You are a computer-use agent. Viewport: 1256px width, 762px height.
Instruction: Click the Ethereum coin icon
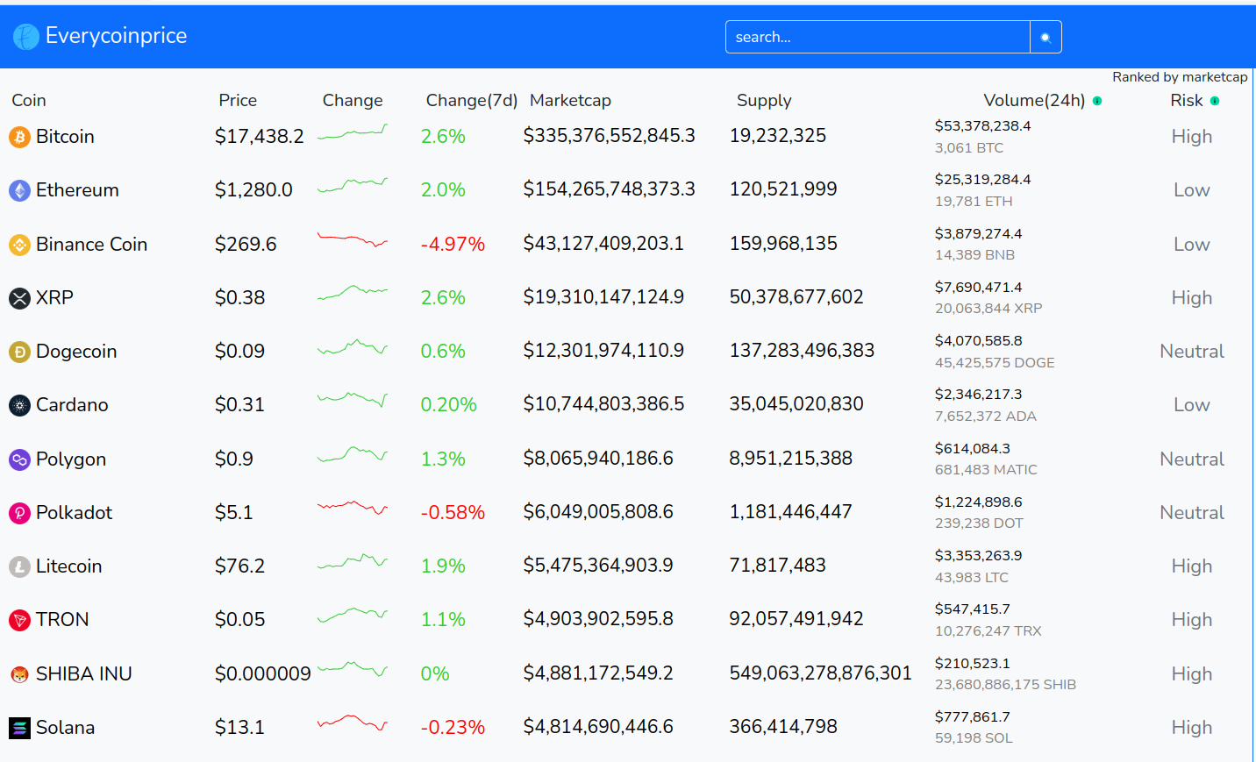(19, 190)
